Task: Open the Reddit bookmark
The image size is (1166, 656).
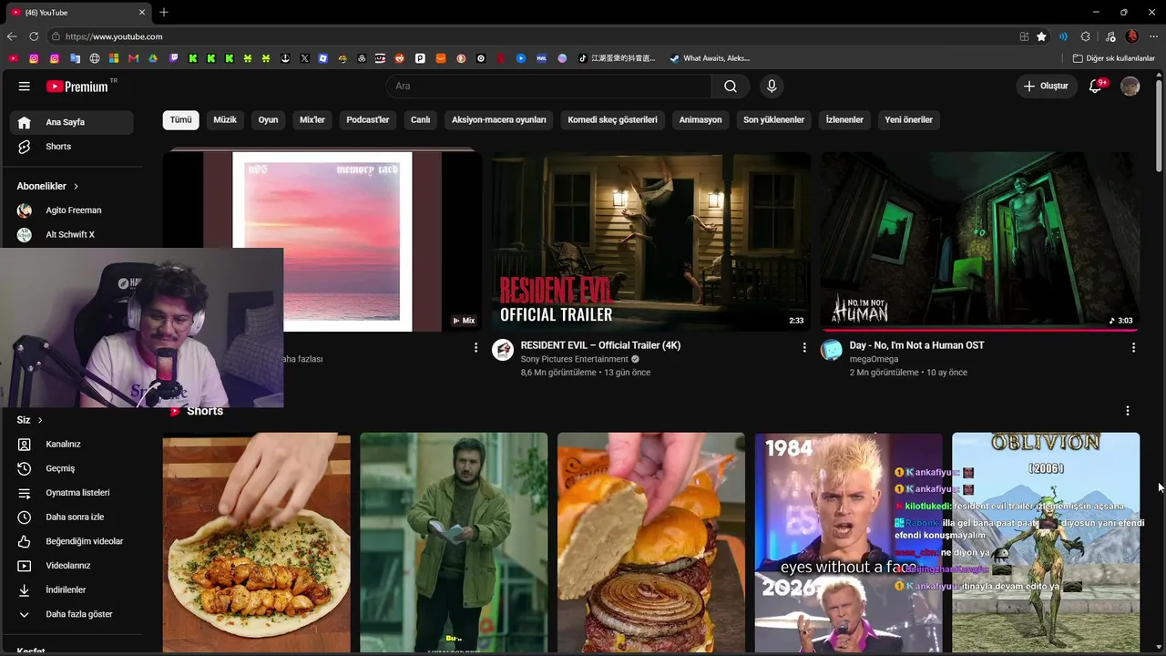Action: pyautogui.click(x=400, y=58)
